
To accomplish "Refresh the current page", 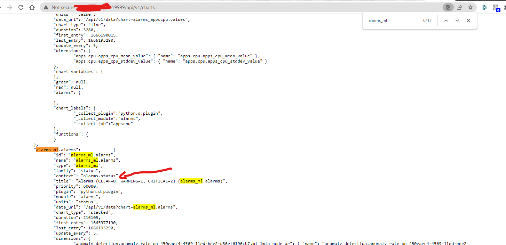I will [21, 7].
